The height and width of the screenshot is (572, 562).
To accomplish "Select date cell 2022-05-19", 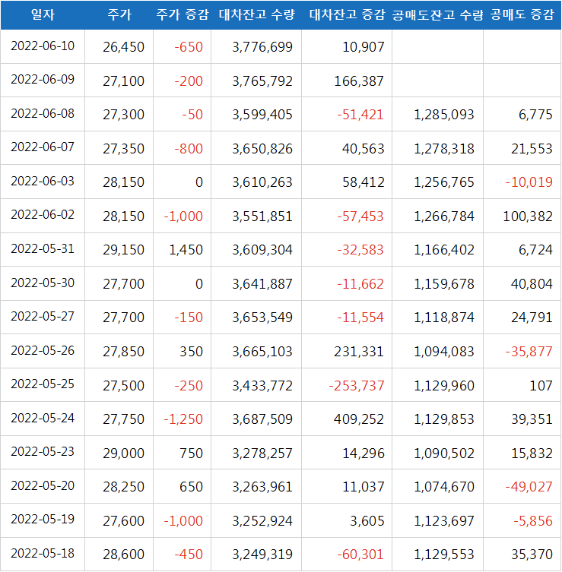I will pos(43,520).
